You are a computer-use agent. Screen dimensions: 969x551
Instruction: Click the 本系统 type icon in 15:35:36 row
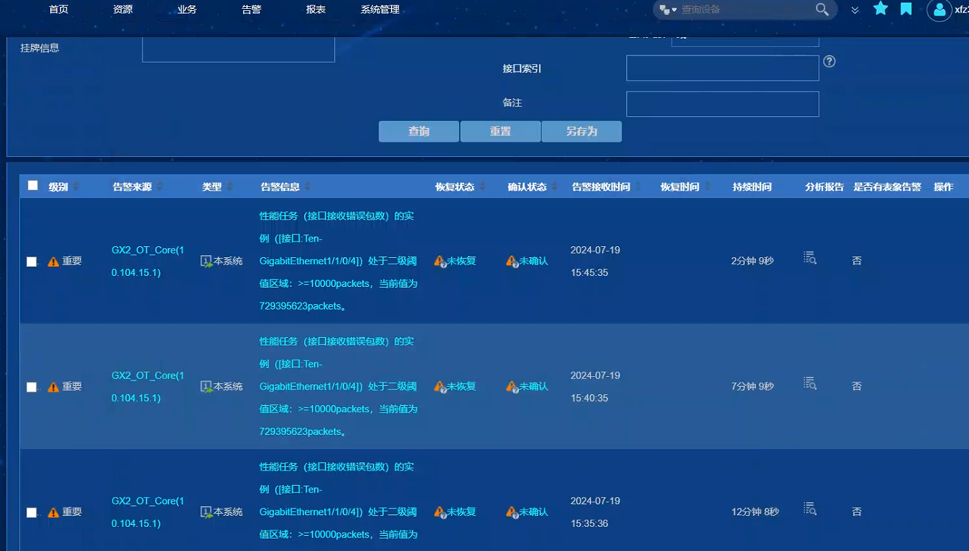coord(206,512)
